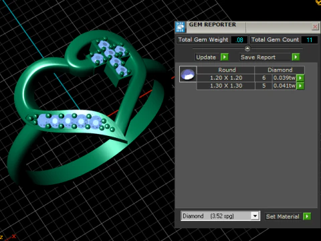
Task: Click the Total Gem Count label
Action: tap(275, 39)
